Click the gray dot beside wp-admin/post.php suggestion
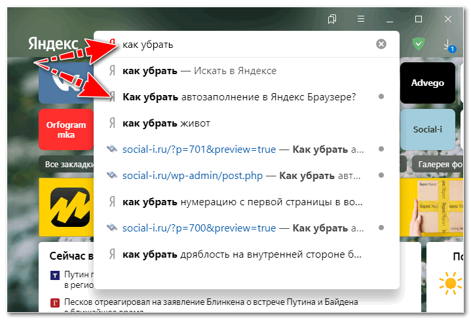Viewport: 471px width, 320px height. point(381,175)
